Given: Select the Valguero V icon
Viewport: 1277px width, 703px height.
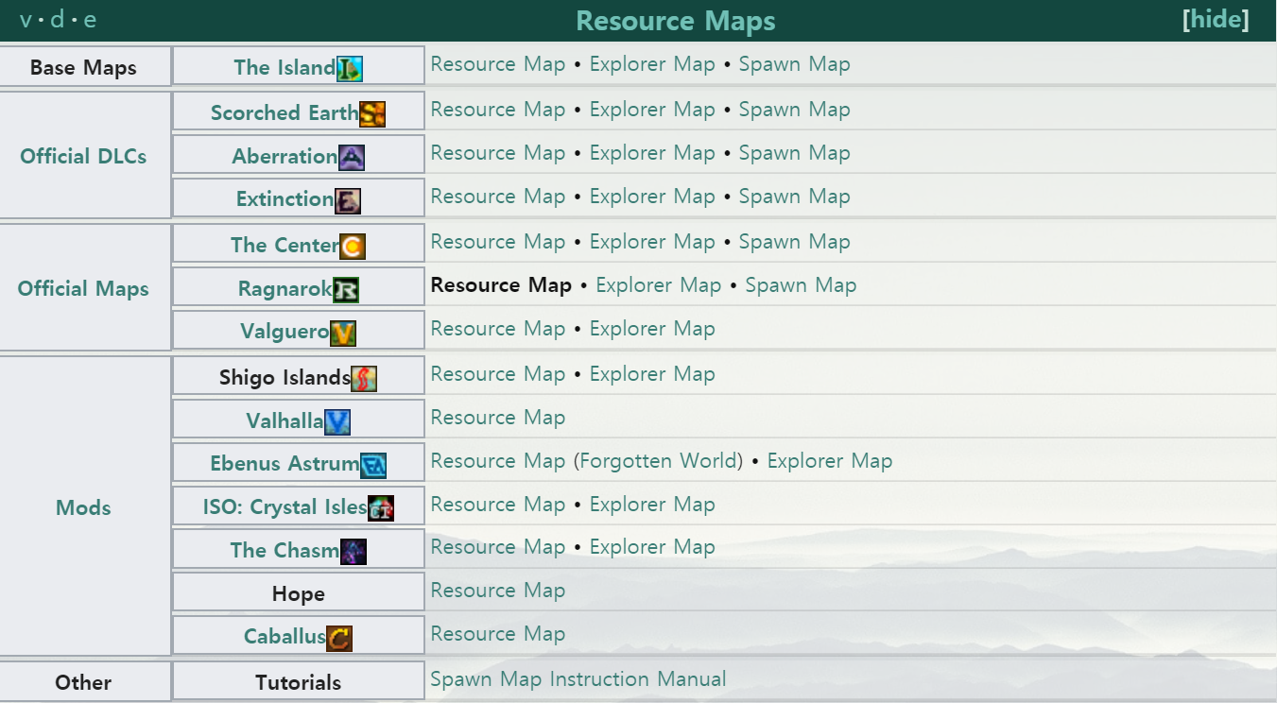Looking at the screenshot, I should pyautogui.click(x=343, y=333).
